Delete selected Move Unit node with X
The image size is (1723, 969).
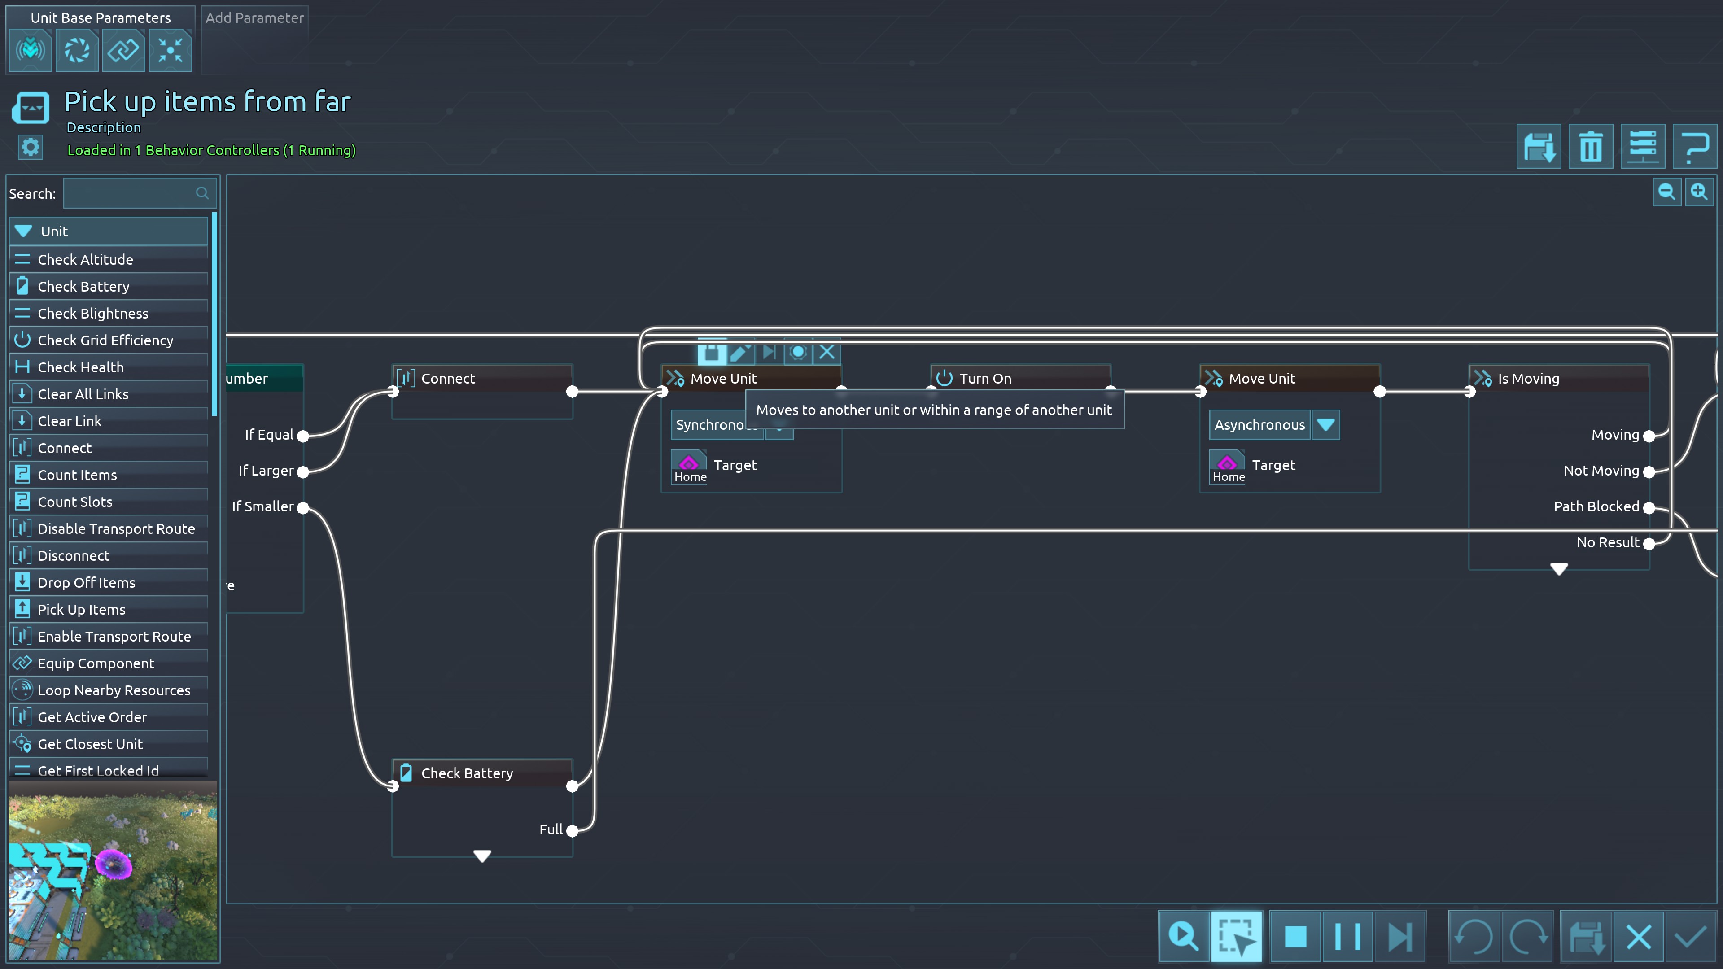827,352
